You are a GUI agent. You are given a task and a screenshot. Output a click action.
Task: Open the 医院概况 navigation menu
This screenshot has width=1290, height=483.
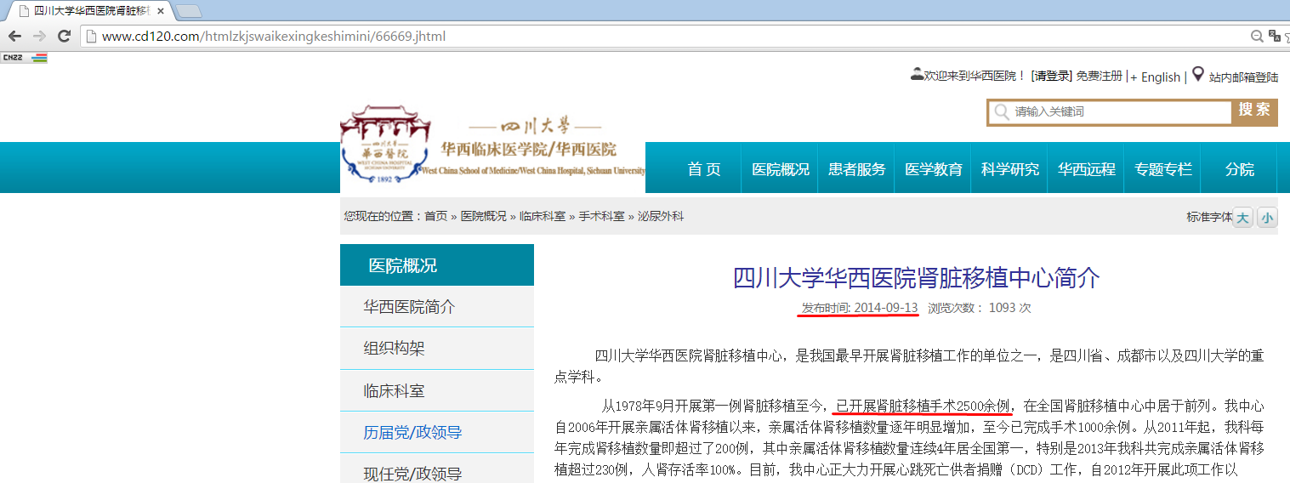pos(780,169)
